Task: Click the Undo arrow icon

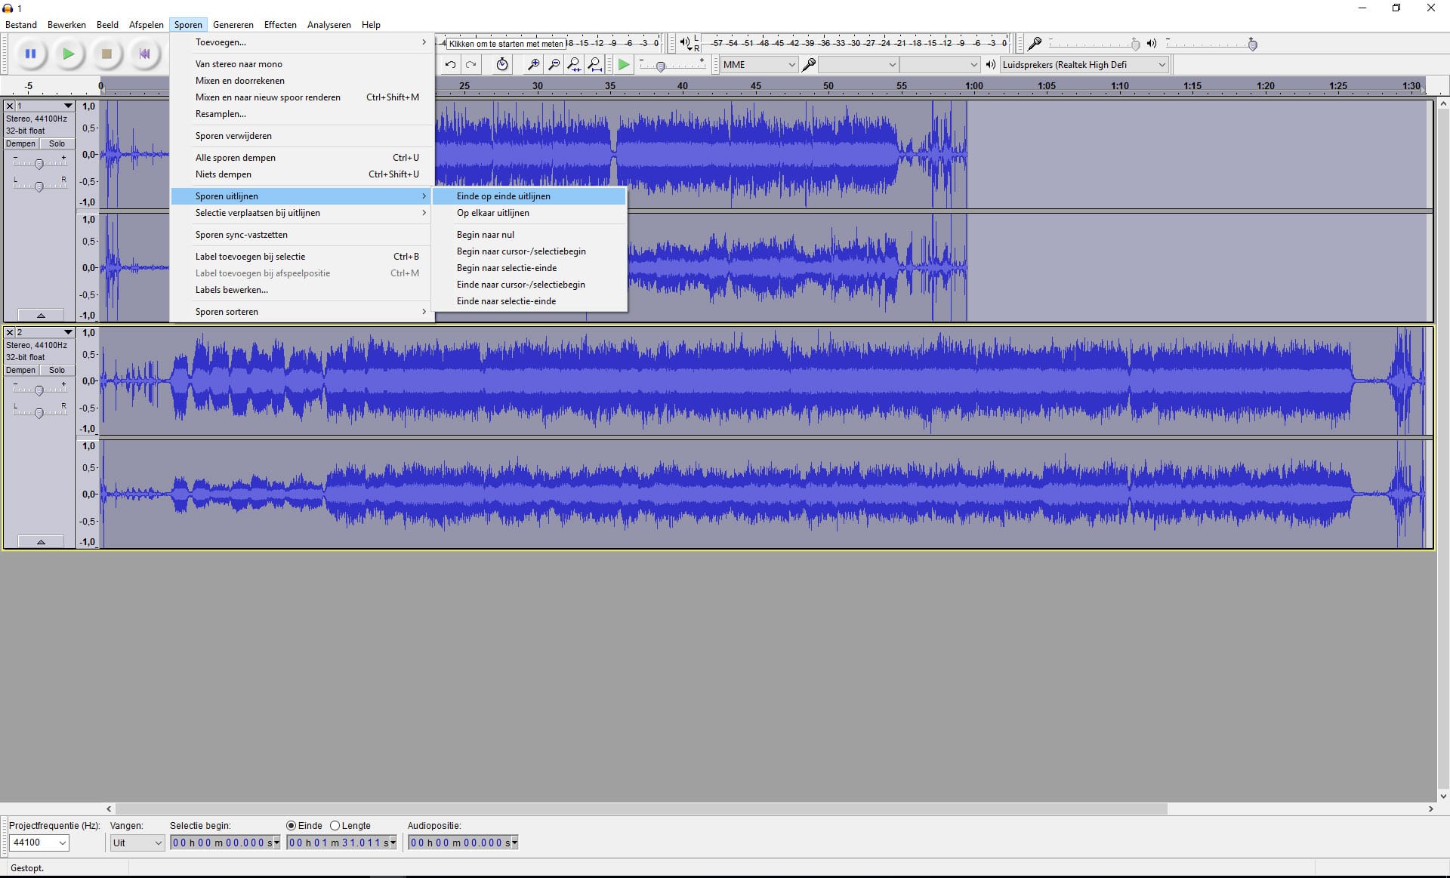Action: (x=450, y=65)
